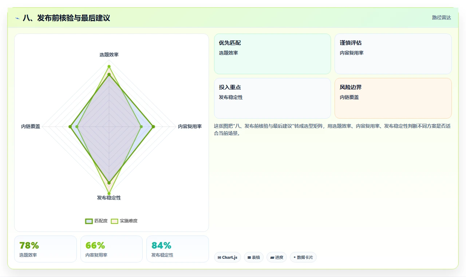Select the 84% 发布稳定性 stat card

178,249
